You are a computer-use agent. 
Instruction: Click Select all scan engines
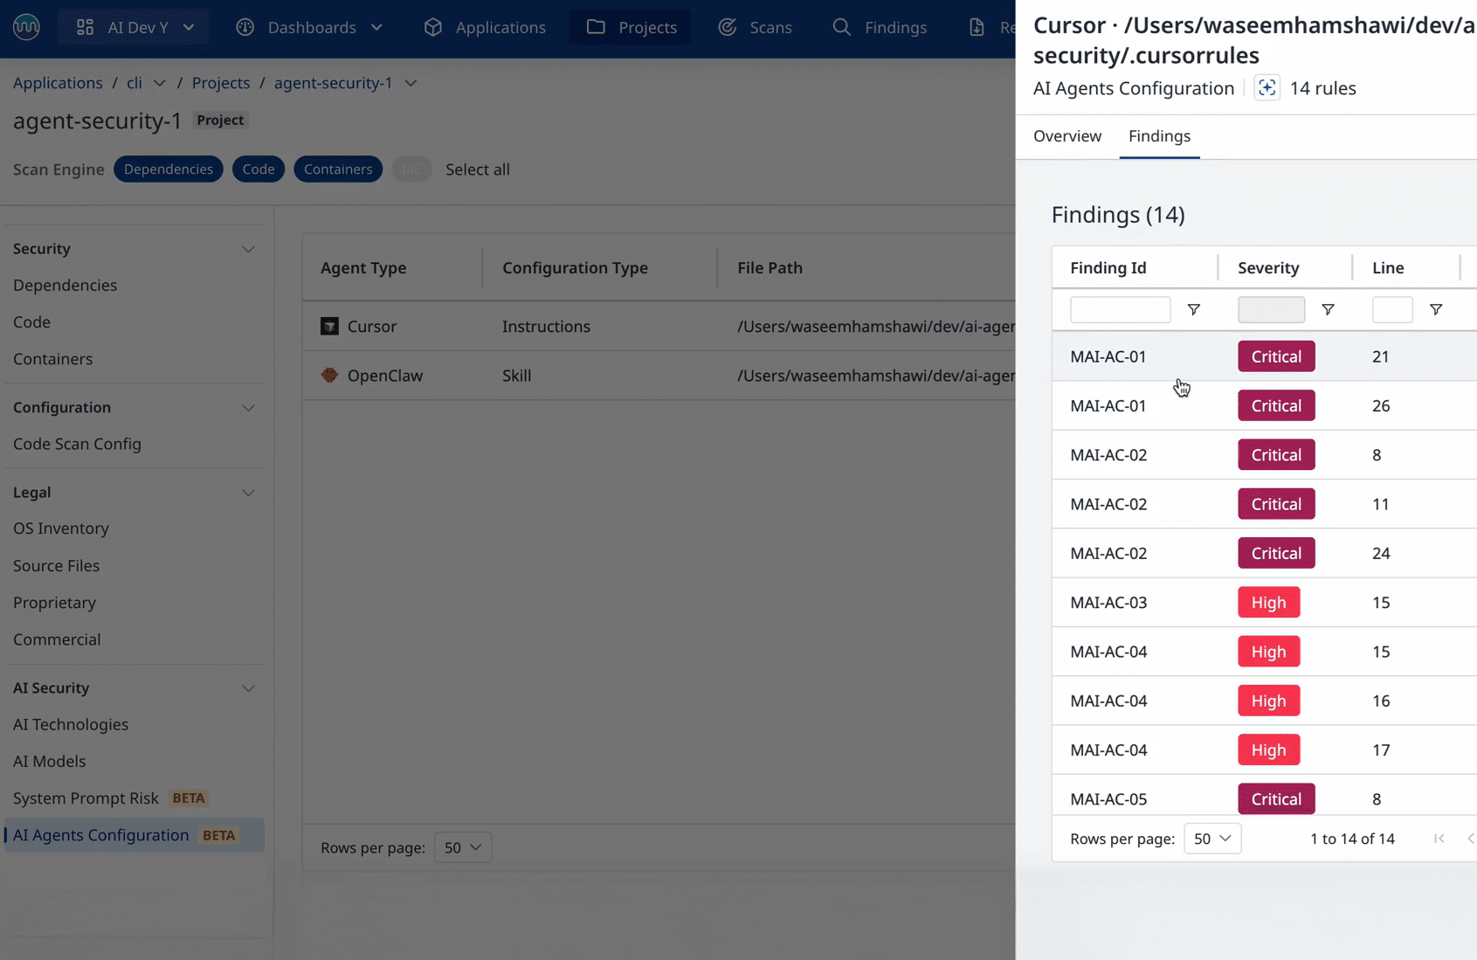coord(477,169)
